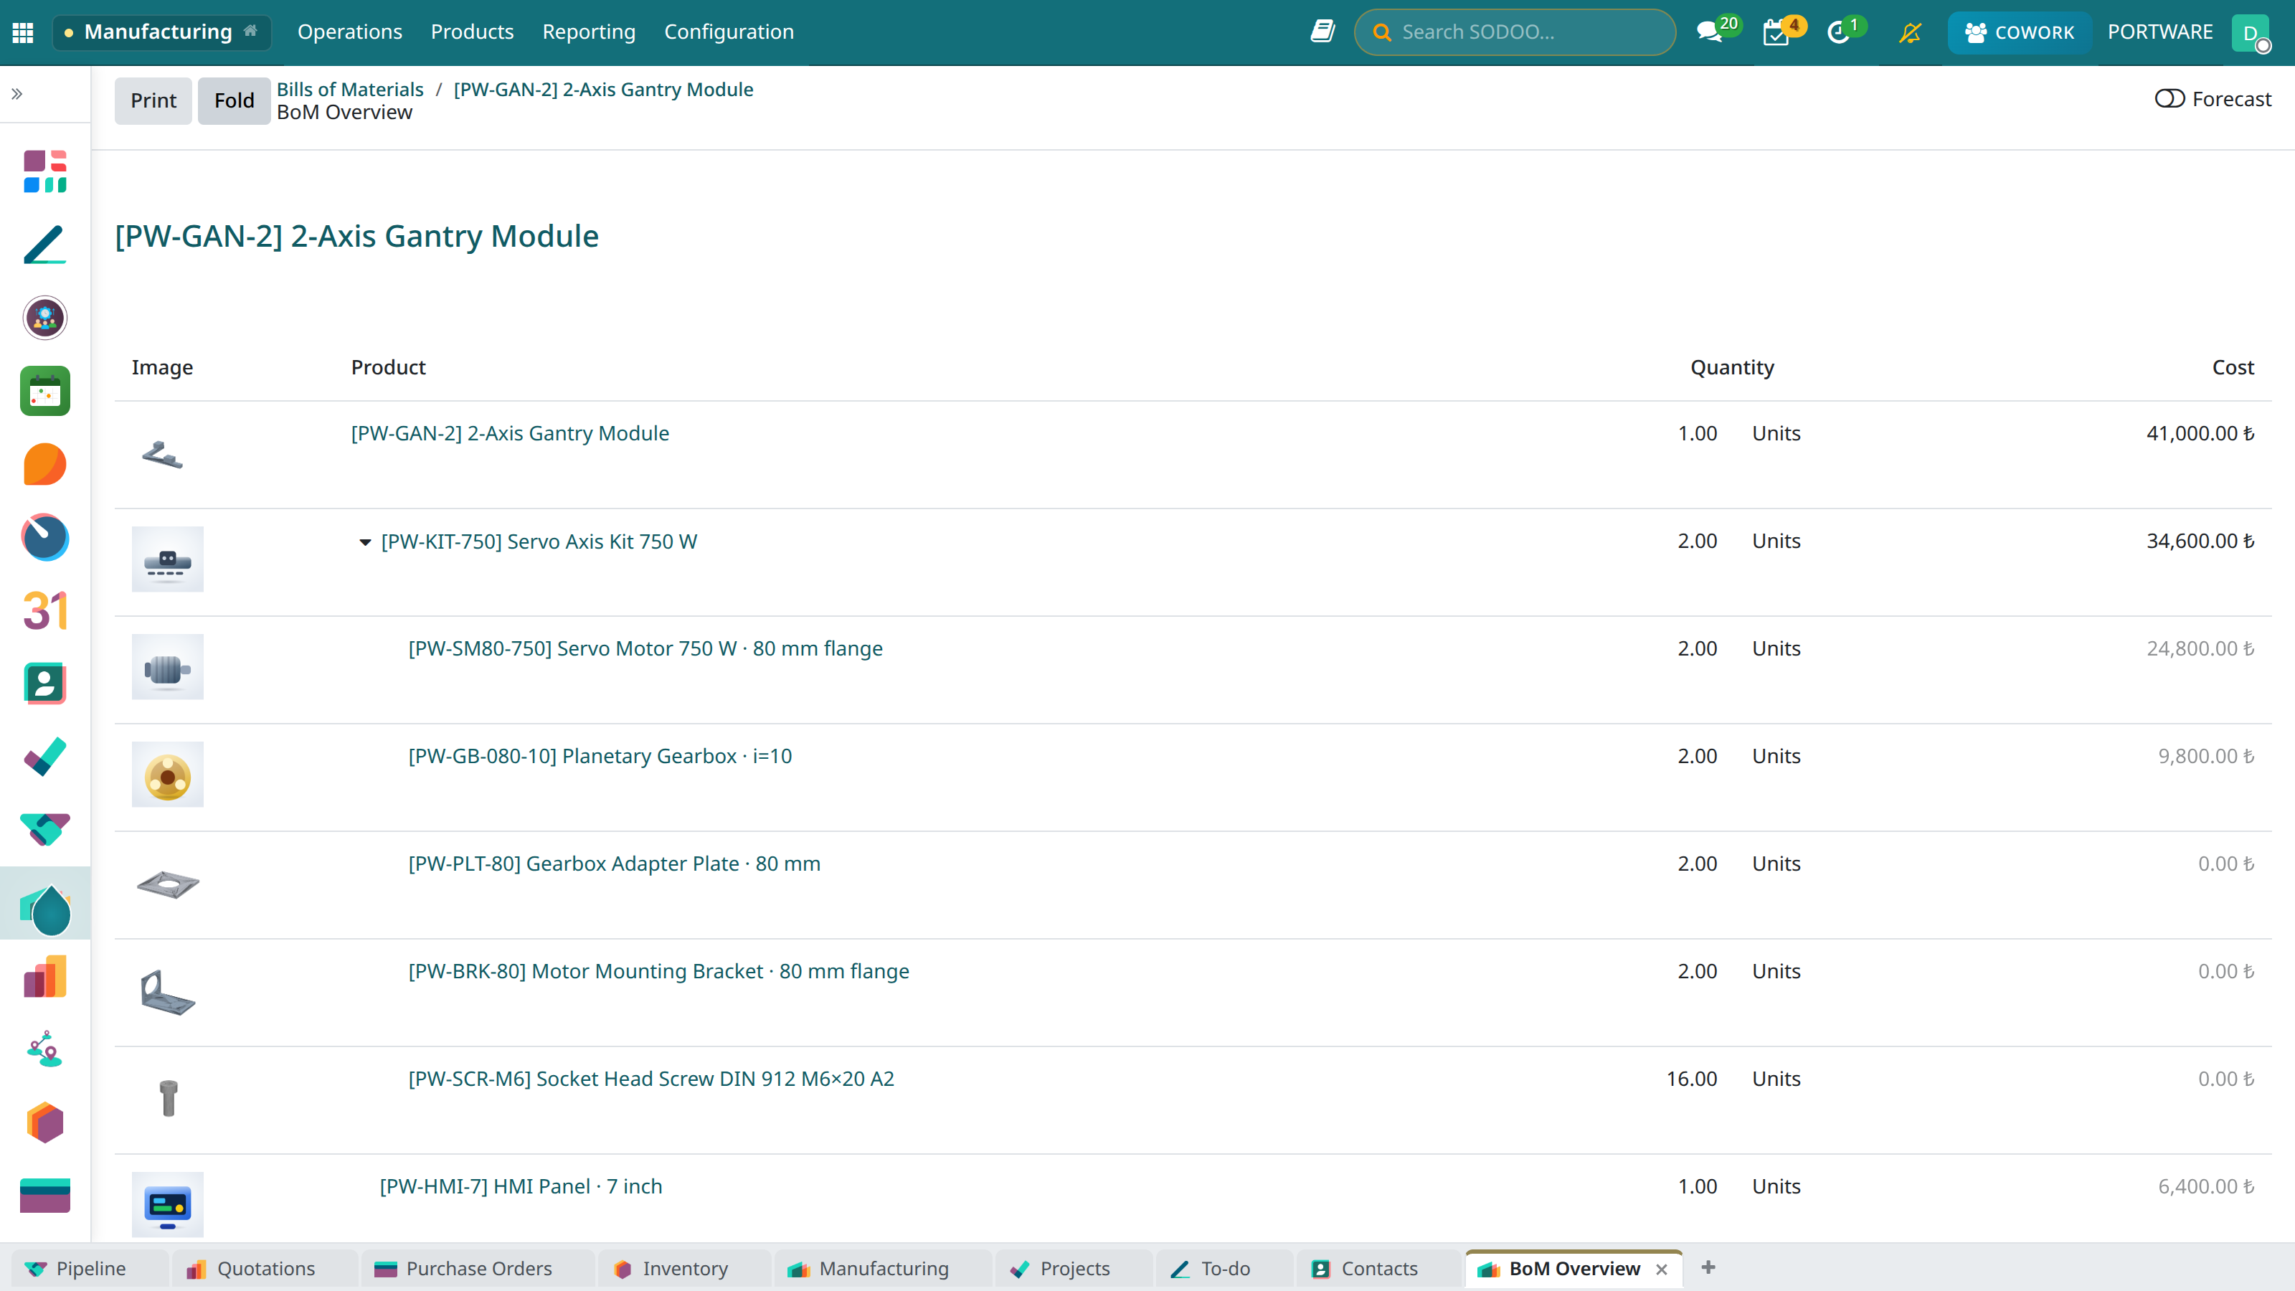Open the Projects checkmark icon in sidebar
The image size is (2295, 1291).
tap(44, 757)
